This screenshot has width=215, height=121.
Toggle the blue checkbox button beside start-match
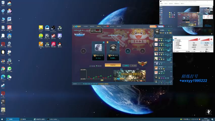coord(126,66)
